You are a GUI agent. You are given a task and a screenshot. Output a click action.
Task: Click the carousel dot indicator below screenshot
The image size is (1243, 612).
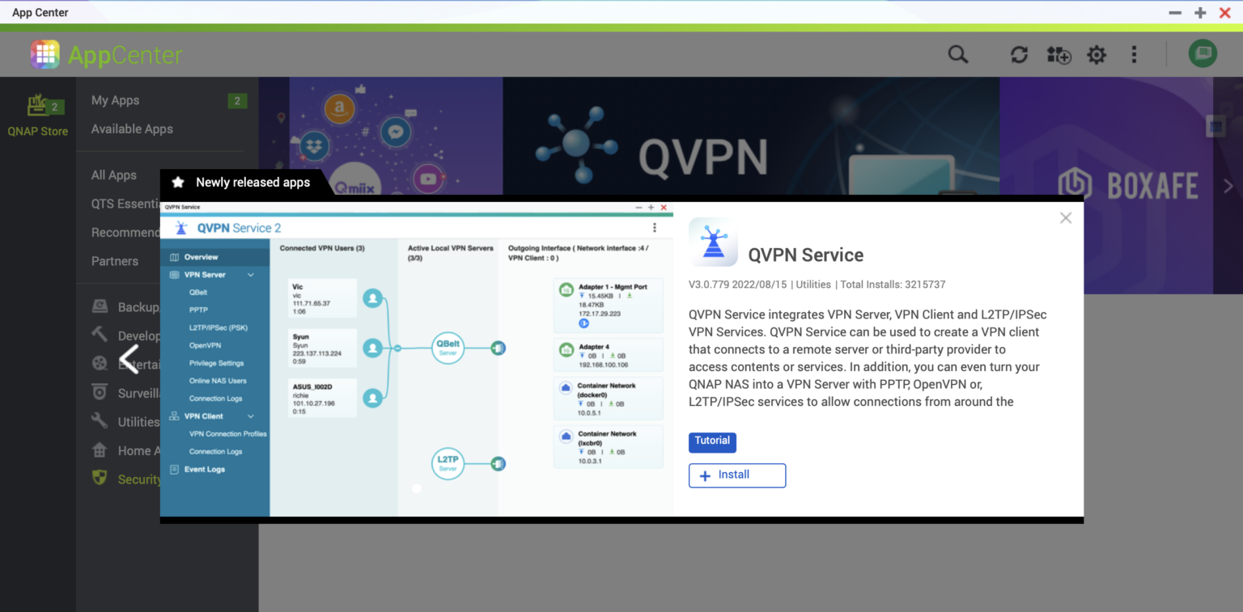coord(416,488)
